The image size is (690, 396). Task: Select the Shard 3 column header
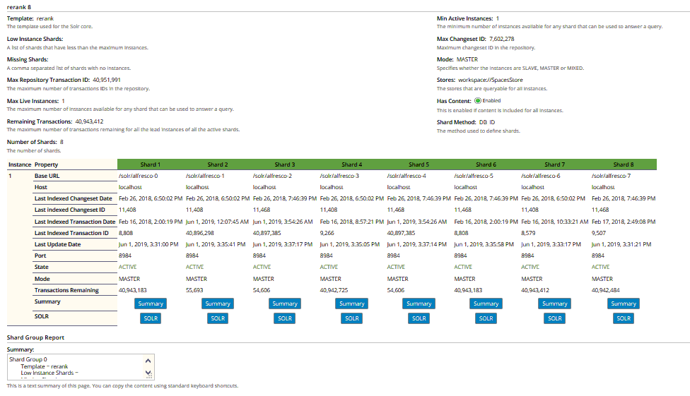(285, 164)
